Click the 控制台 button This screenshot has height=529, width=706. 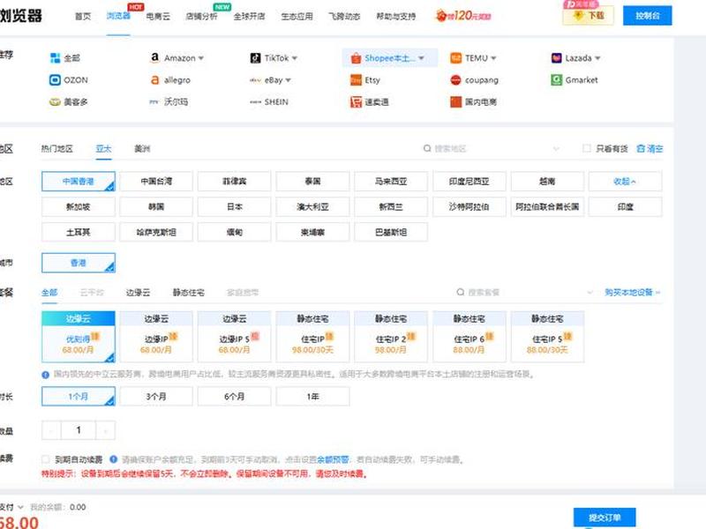648,16
